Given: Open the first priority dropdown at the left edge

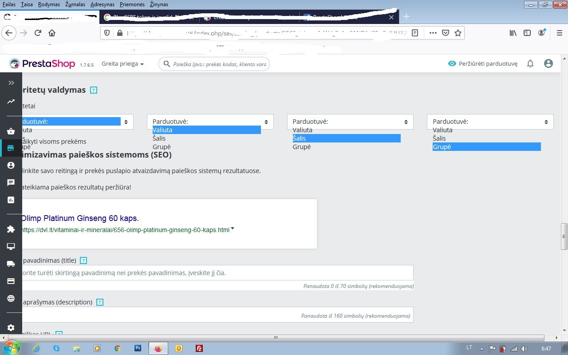Looking at the screenshot, I should coord(78,122).
